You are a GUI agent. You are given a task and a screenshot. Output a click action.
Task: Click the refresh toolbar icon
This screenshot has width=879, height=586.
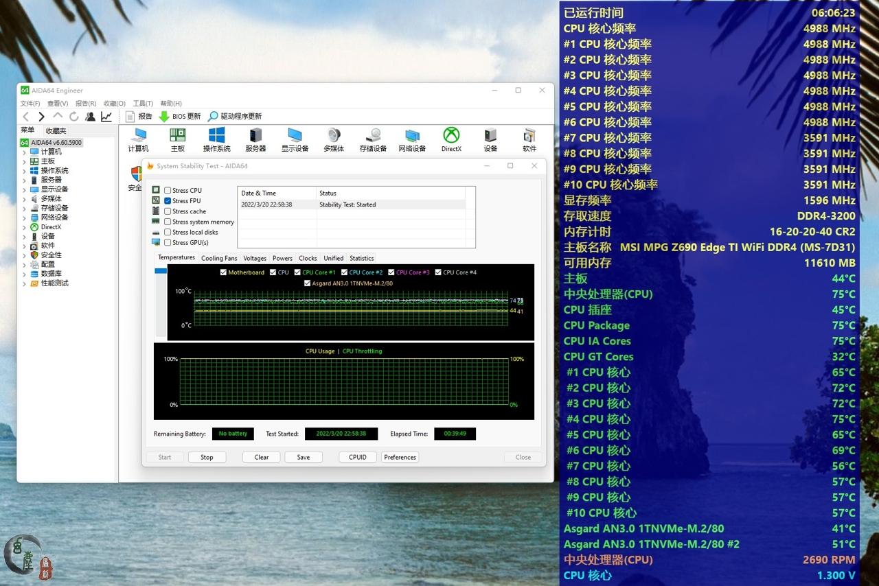[x=74, y=117]
